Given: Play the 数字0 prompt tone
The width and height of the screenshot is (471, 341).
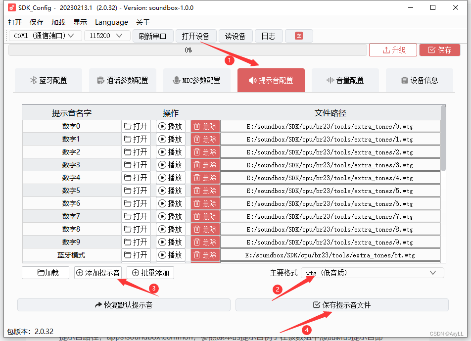Looking at the screenshot, I should pos(171,126).
